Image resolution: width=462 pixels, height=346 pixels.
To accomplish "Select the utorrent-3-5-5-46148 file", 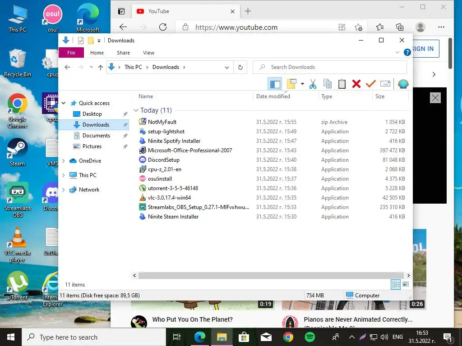I will tap(173, 188).
